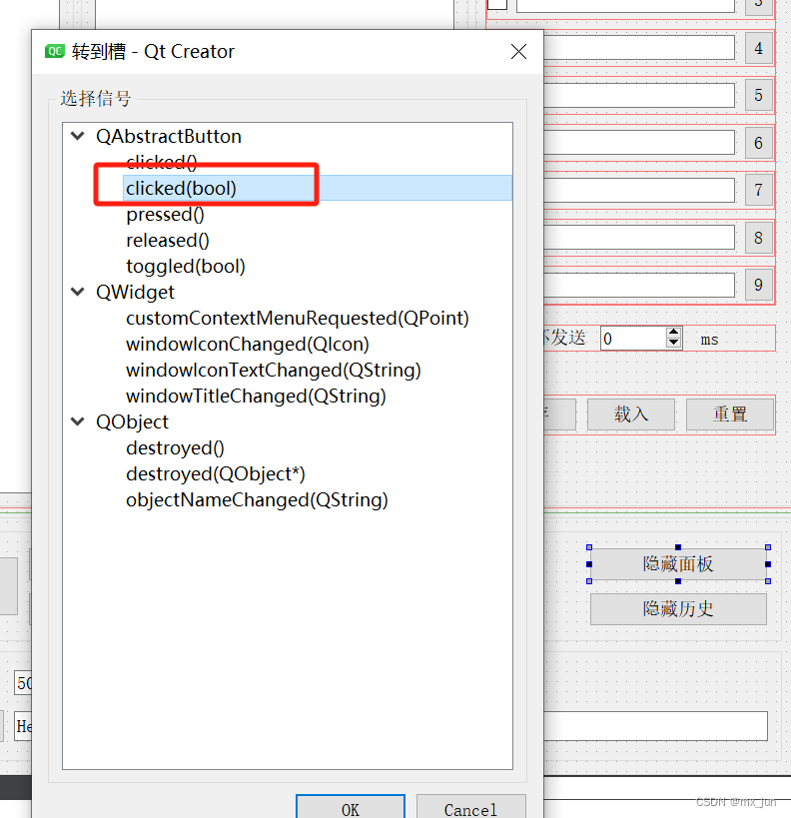The height and width of the screenshot is (818, 791).
Task: Collapse the QAbstractButton signal group
Action: point(78,136)
